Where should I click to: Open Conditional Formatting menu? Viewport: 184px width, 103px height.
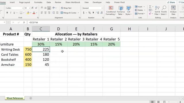[x=111, y=11]
